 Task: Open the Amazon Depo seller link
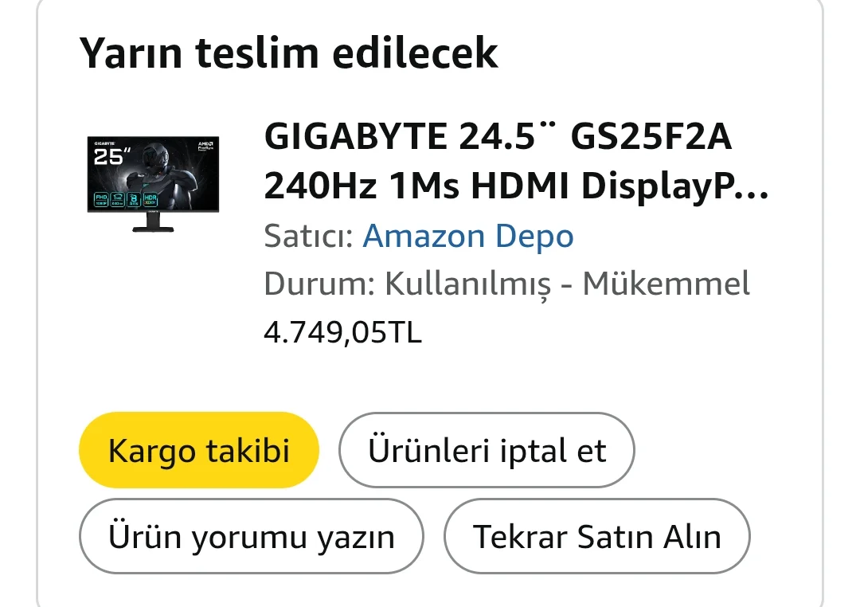468,236
